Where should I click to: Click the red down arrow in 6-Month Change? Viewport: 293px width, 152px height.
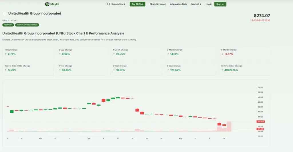[x=222, y=54]
